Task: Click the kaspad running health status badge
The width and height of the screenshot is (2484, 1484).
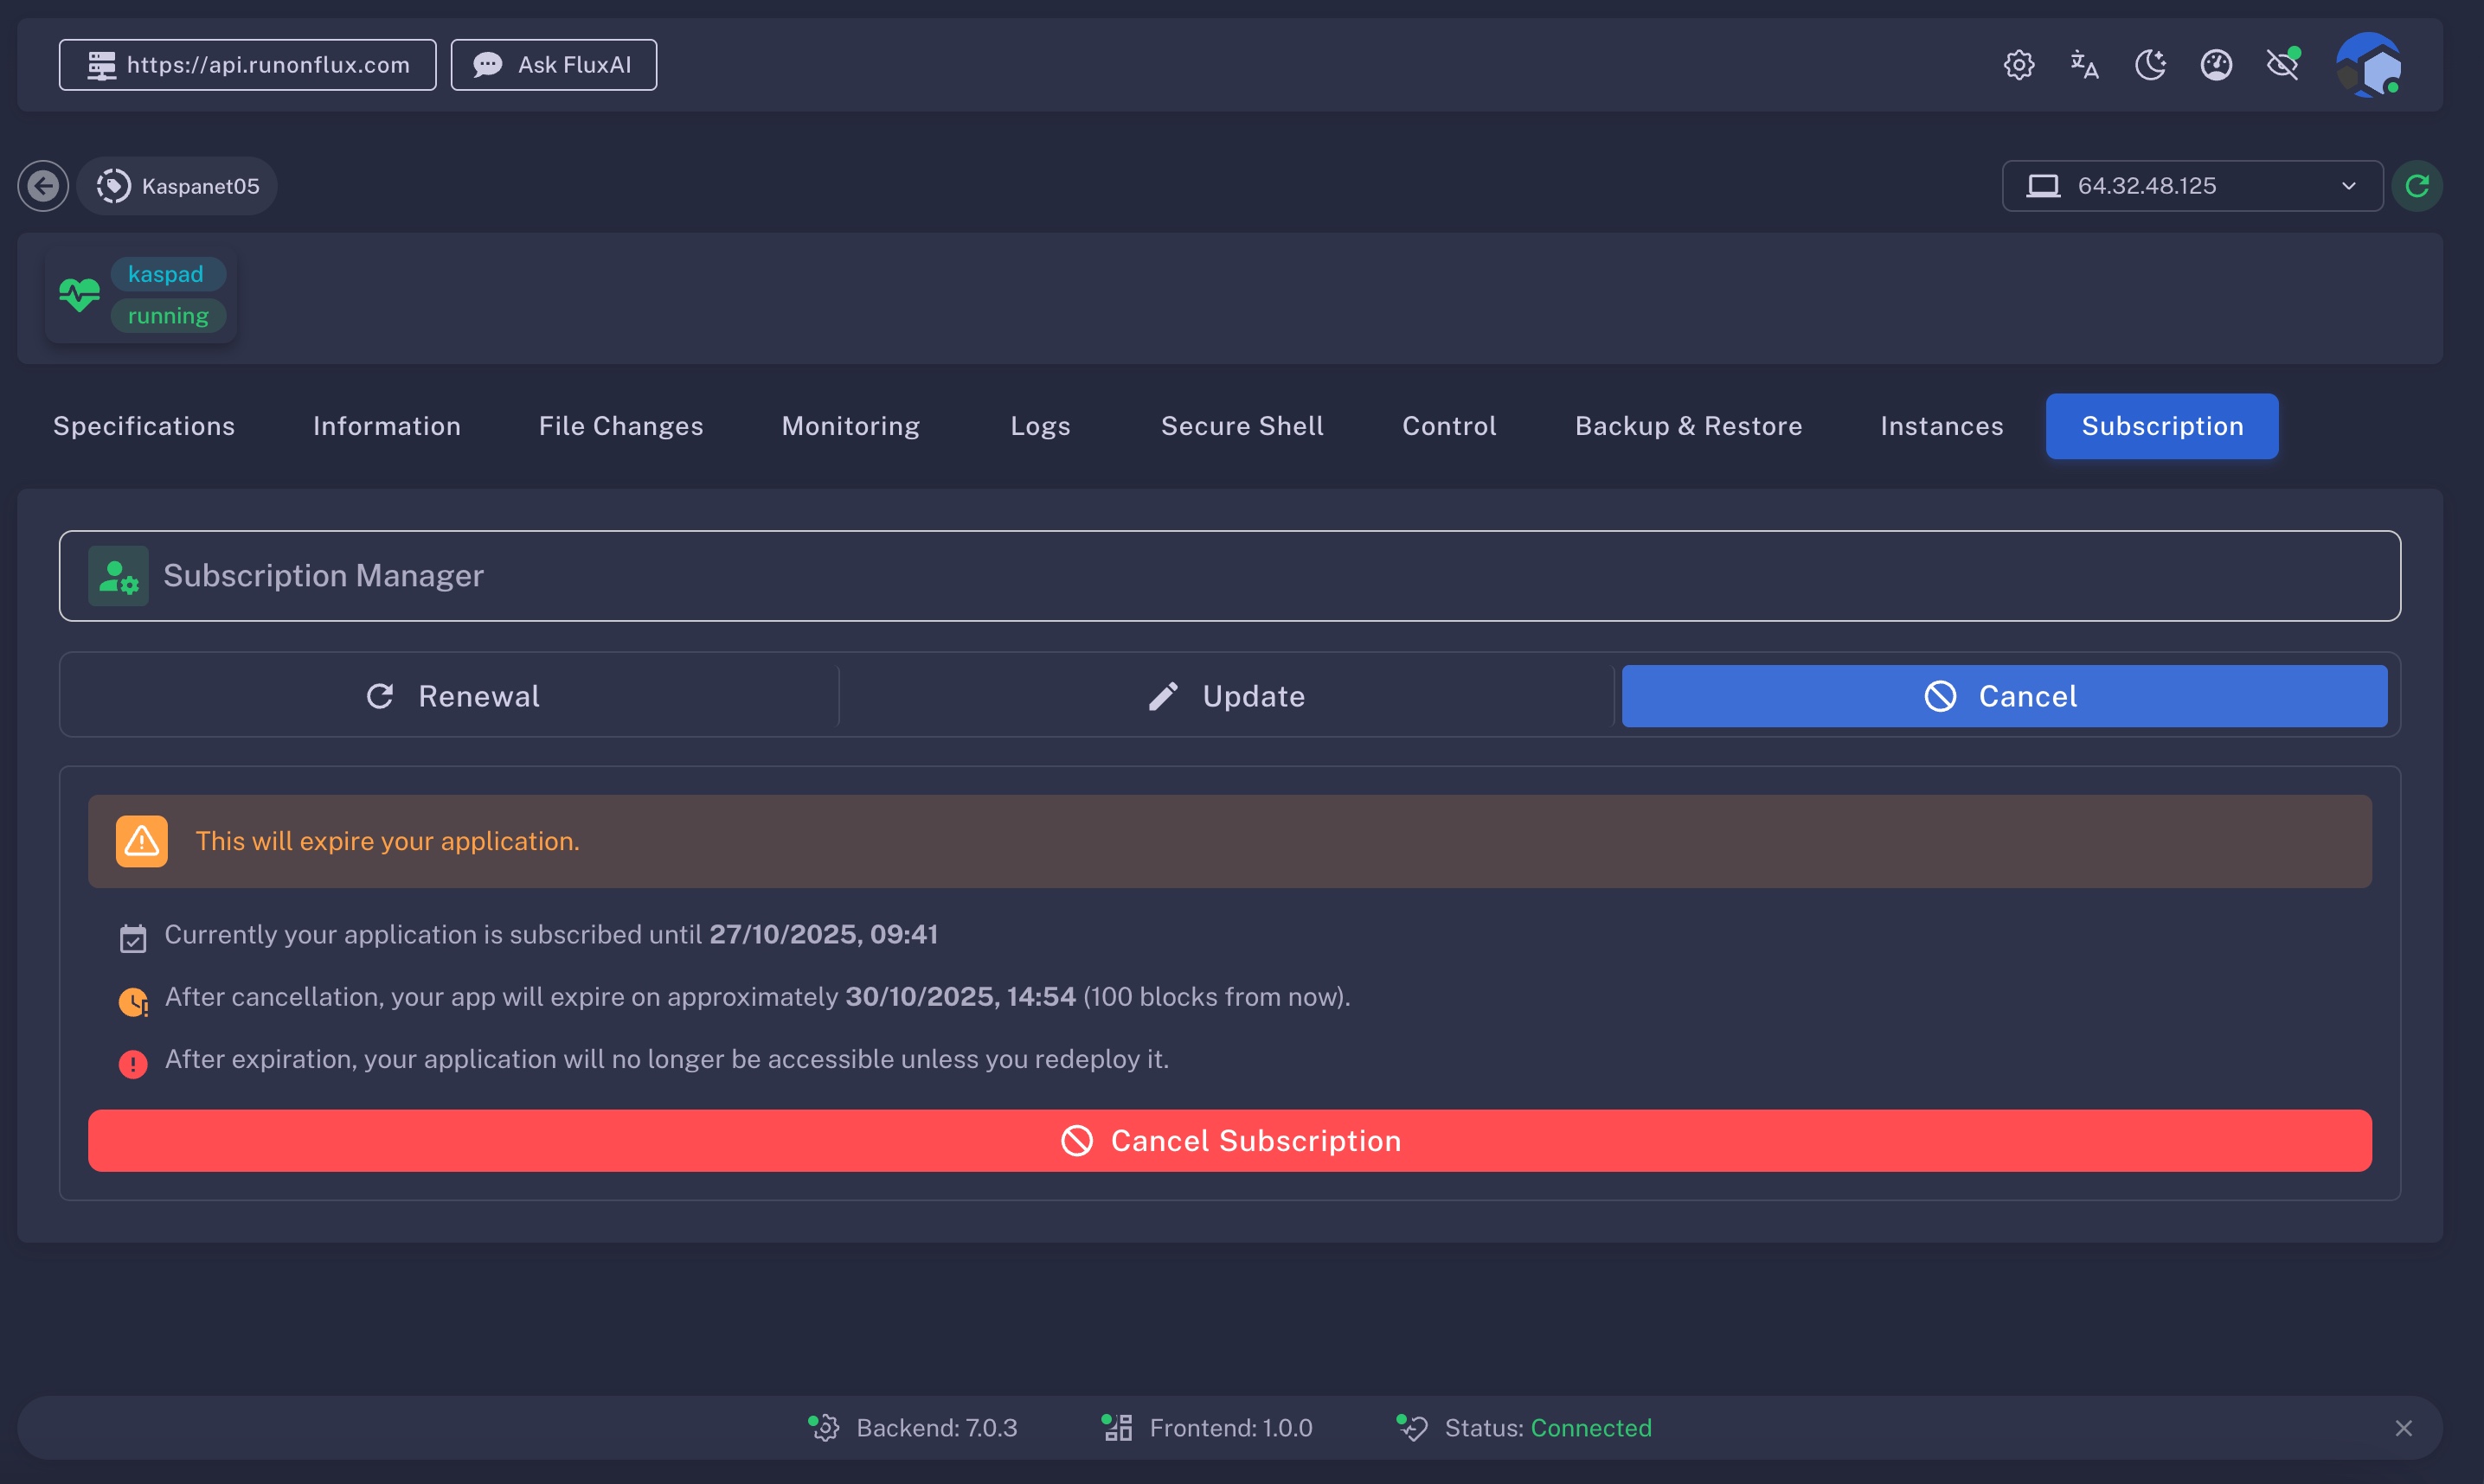Action: 141,295
